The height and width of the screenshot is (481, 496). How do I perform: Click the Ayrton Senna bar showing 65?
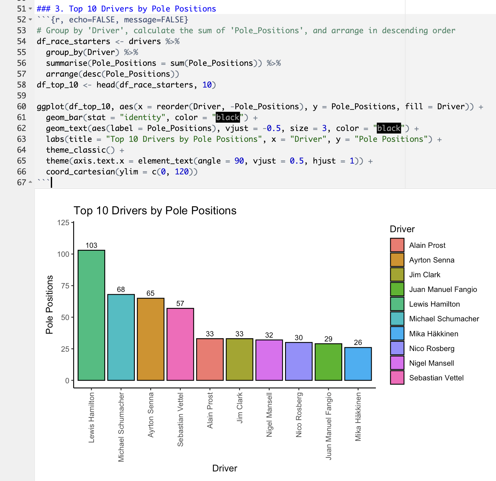point(151,339)
